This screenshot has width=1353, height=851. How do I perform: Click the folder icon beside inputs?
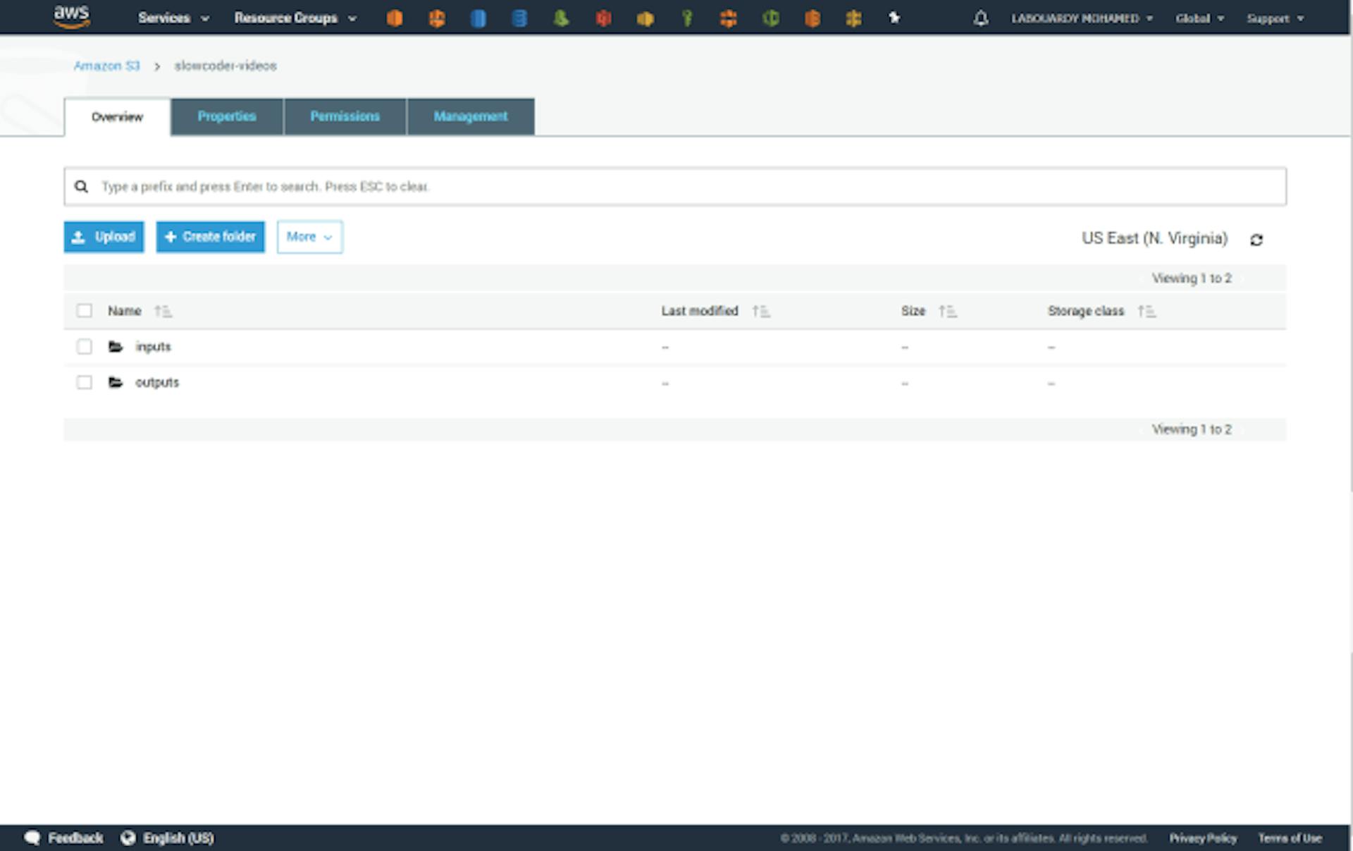(116, 346)
